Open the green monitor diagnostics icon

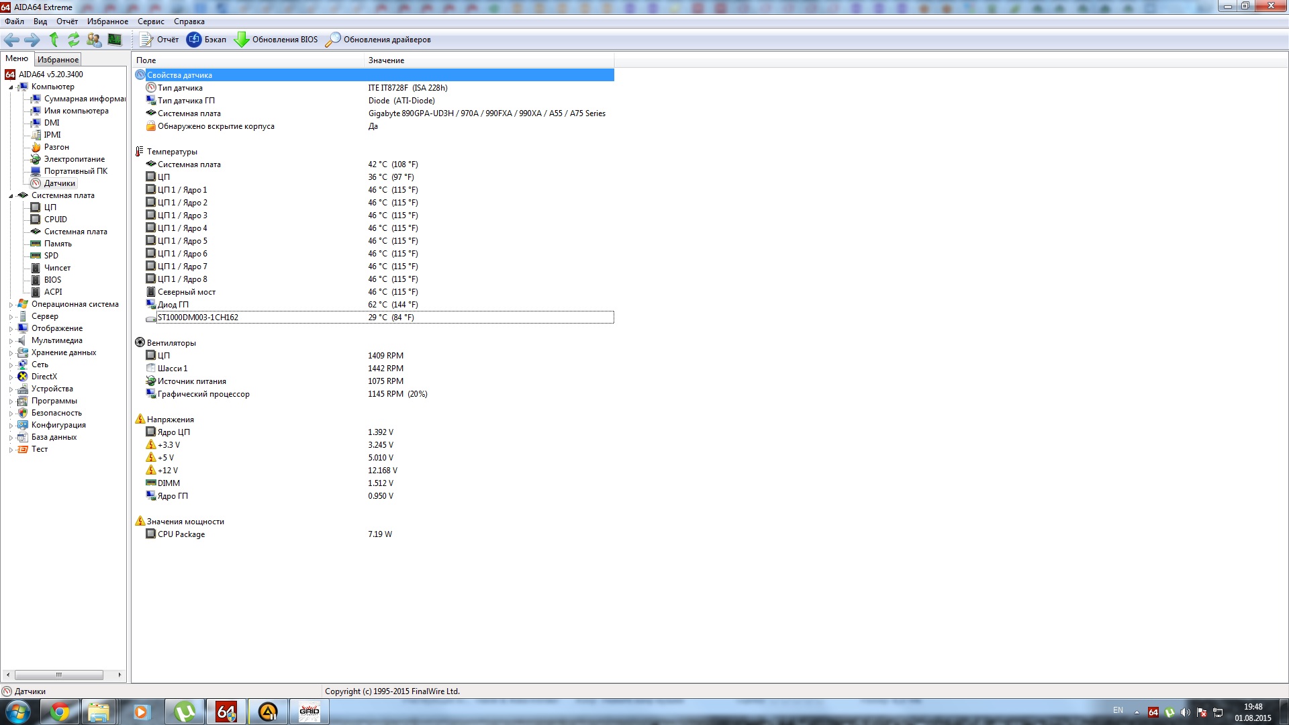click(115, 40)
